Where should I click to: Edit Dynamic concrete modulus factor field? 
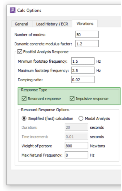click(87, 44)
